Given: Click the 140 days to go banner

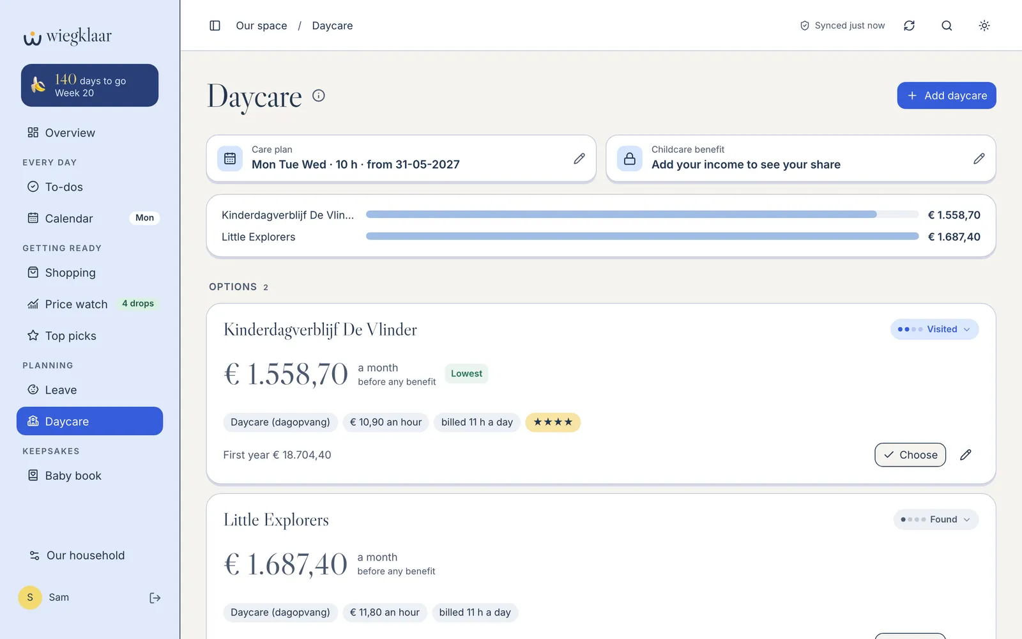Looking at the screenshot, I should pos(89,85).
